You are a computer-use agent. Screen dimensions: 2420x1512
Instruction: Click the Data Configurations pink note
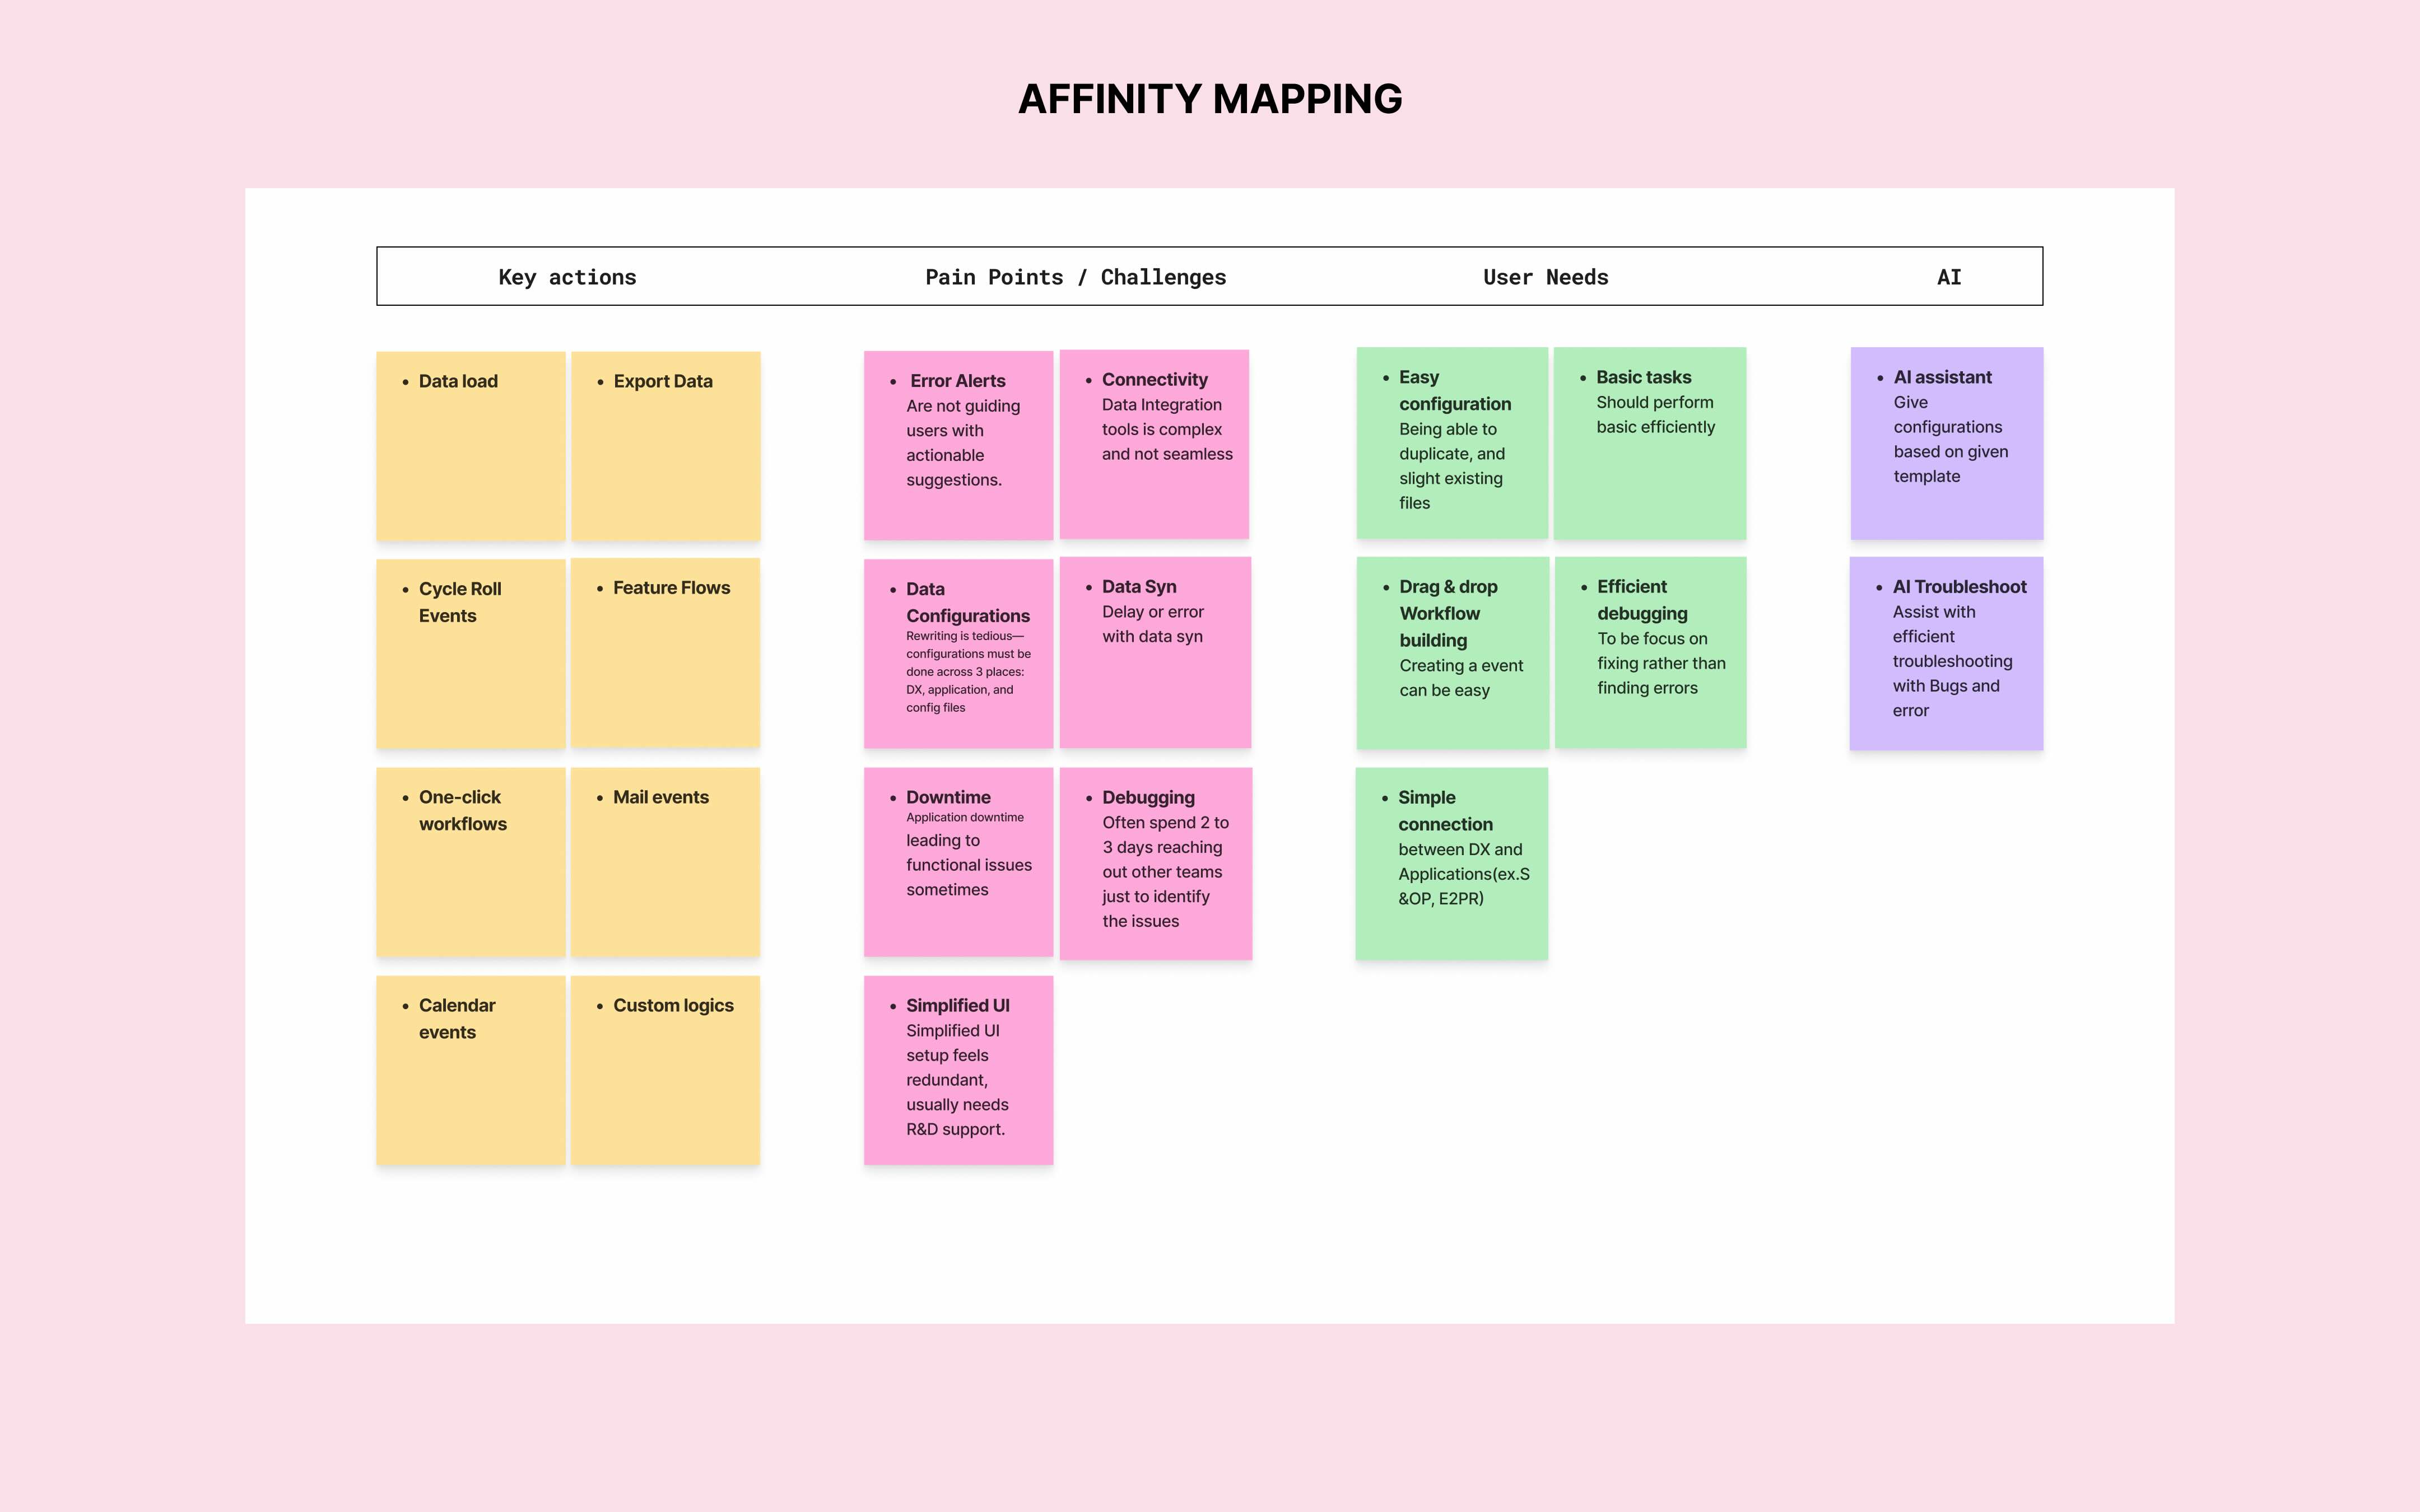pos(958,653)
